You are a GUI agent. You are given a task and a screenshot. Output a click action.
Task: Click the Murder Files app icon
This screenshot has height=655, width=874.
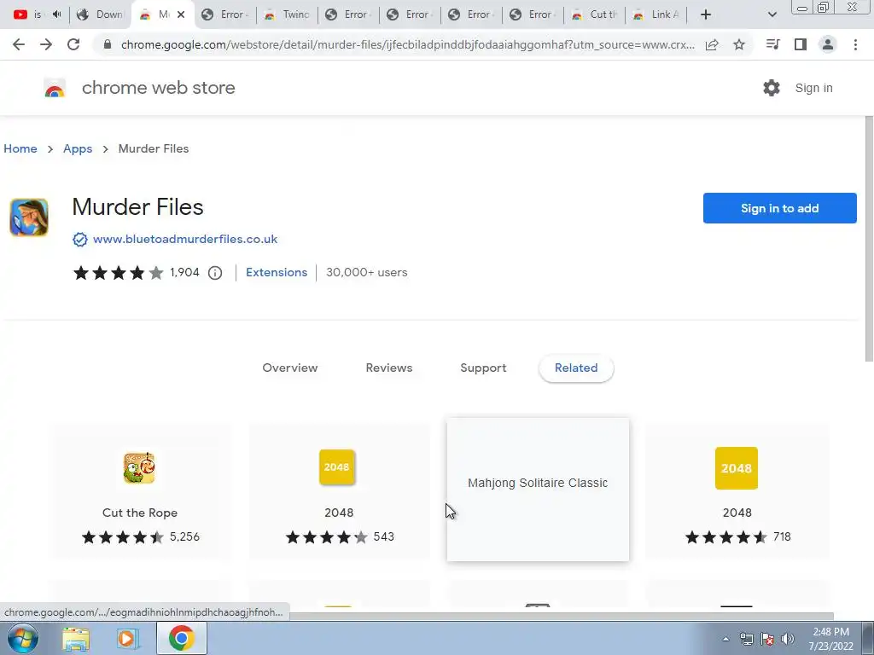click(x=29, y=217)
